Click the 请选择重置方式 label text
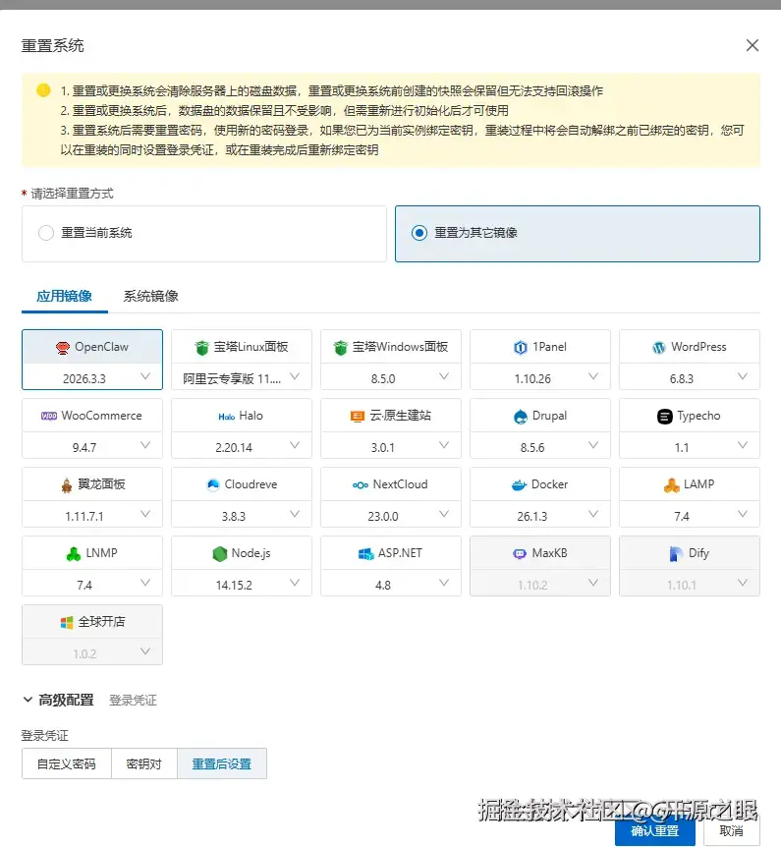 point(72,194)
